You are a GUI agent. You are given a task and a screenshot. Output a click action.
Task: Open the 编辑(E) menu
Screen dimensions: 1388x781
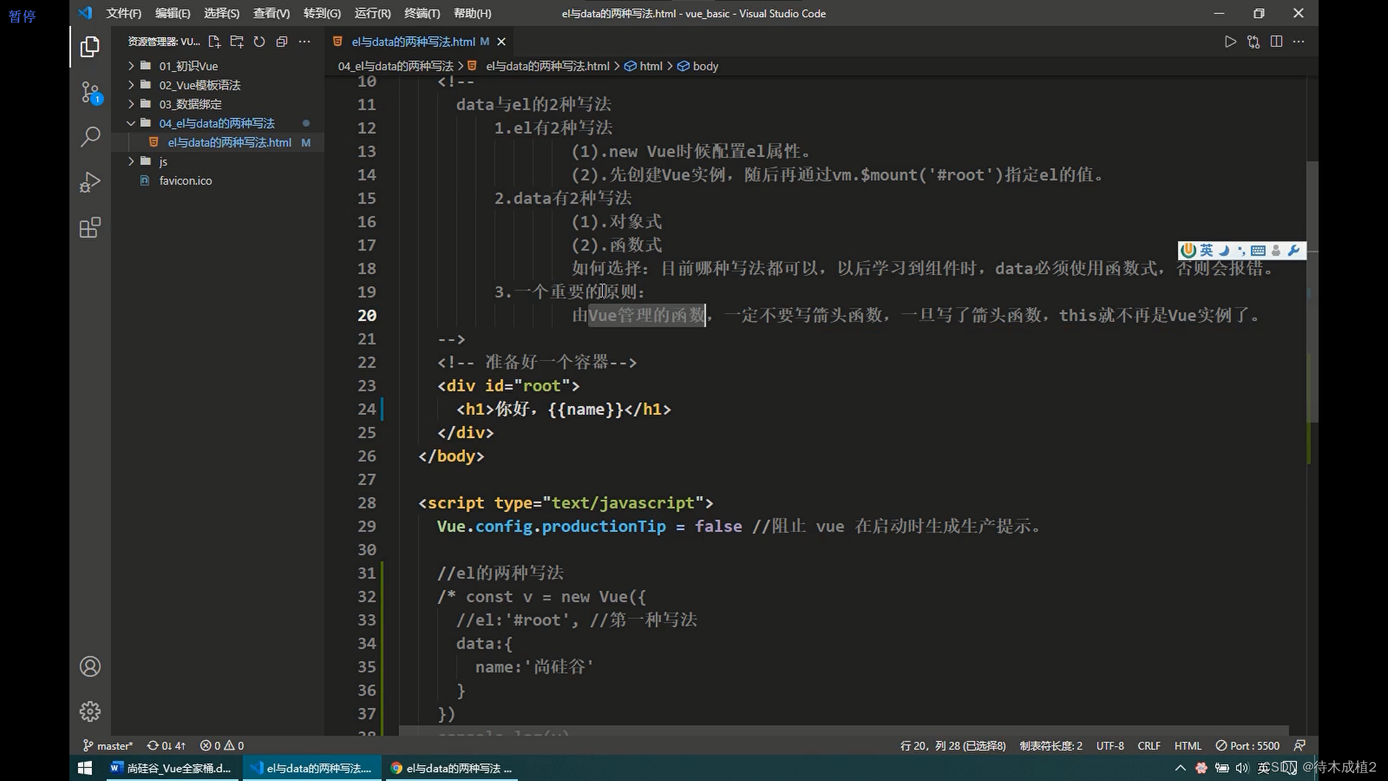tap(172, 13)
